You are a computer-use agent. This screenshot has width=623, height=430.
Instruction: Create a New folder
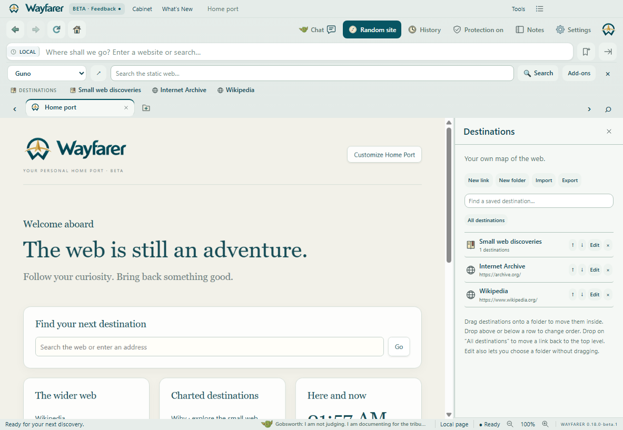point(512,180)
